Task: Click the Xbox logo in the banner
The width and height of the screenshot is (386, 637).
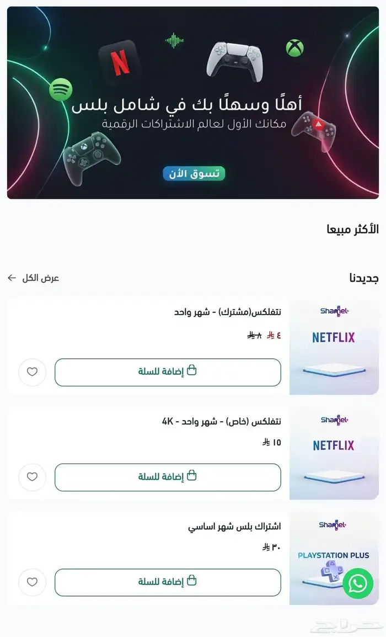Action: pos(295,48)
